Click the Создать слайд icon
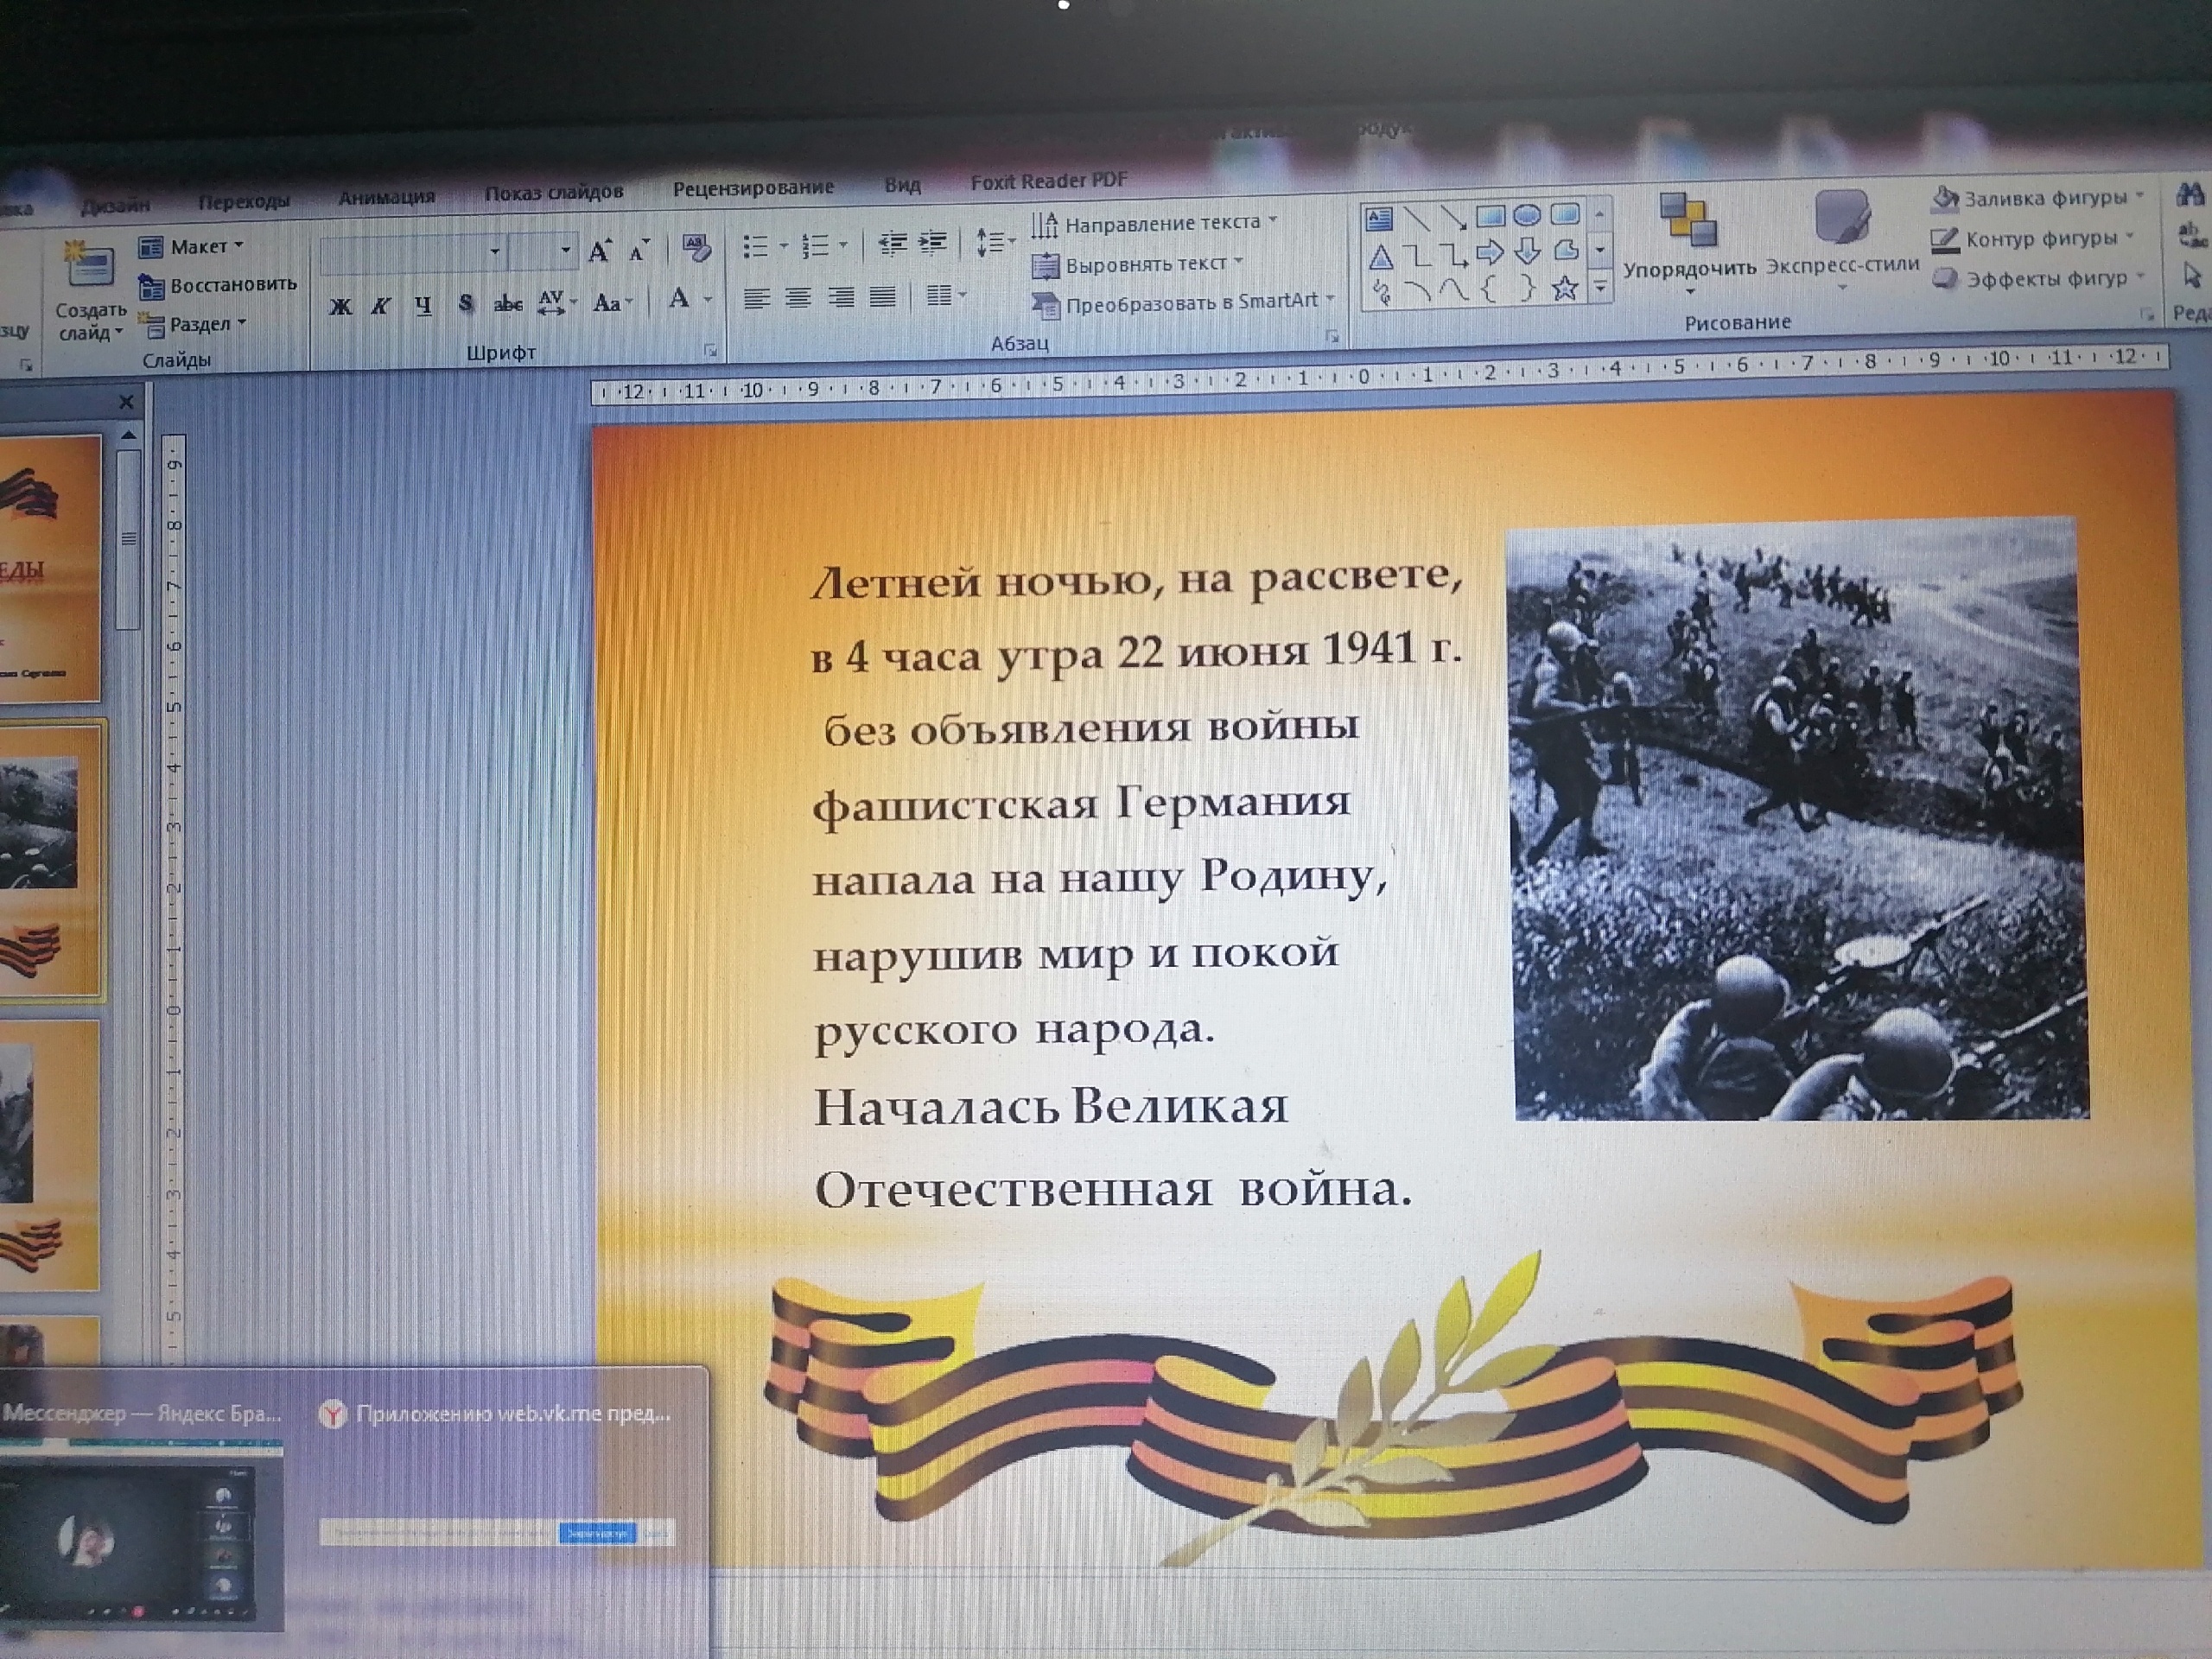The image size is (2212, 1659). [x=89, y=265]
